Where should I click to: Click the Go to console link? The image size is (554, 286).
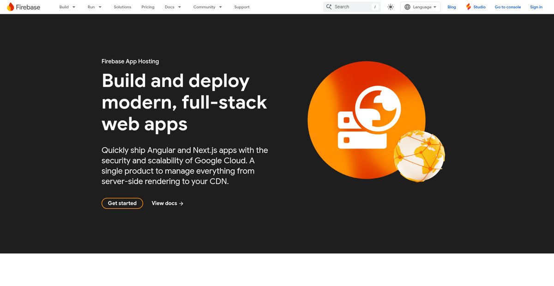[508, 7]
